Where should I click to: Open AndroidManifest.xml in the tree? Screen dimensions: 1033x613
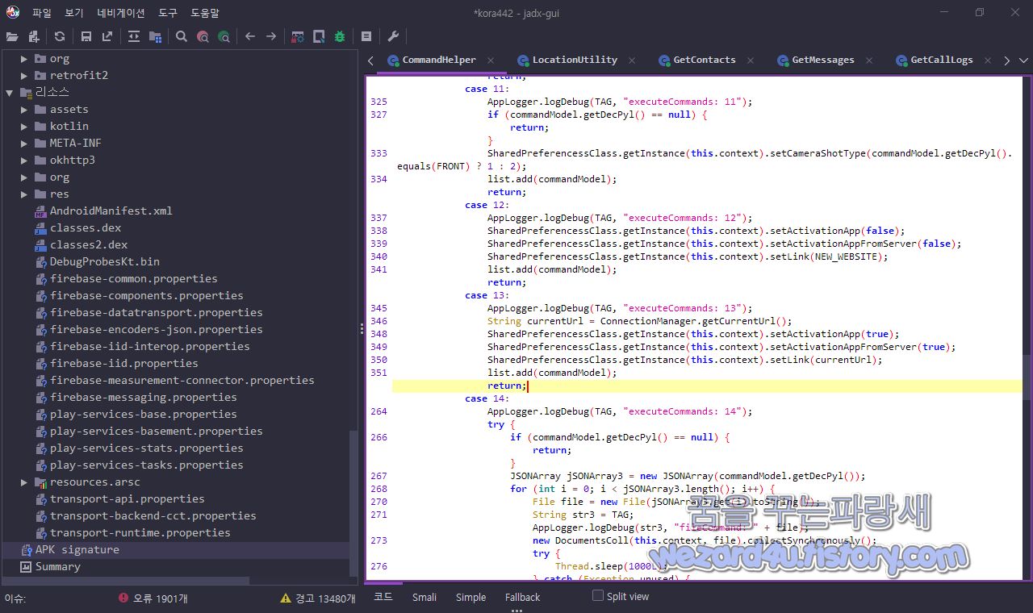(x=111, y=211)
